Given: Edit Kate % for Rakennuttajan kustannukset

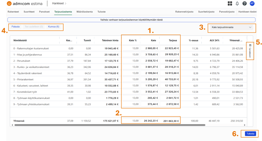Looking at the screenshot, I should 131,49.
